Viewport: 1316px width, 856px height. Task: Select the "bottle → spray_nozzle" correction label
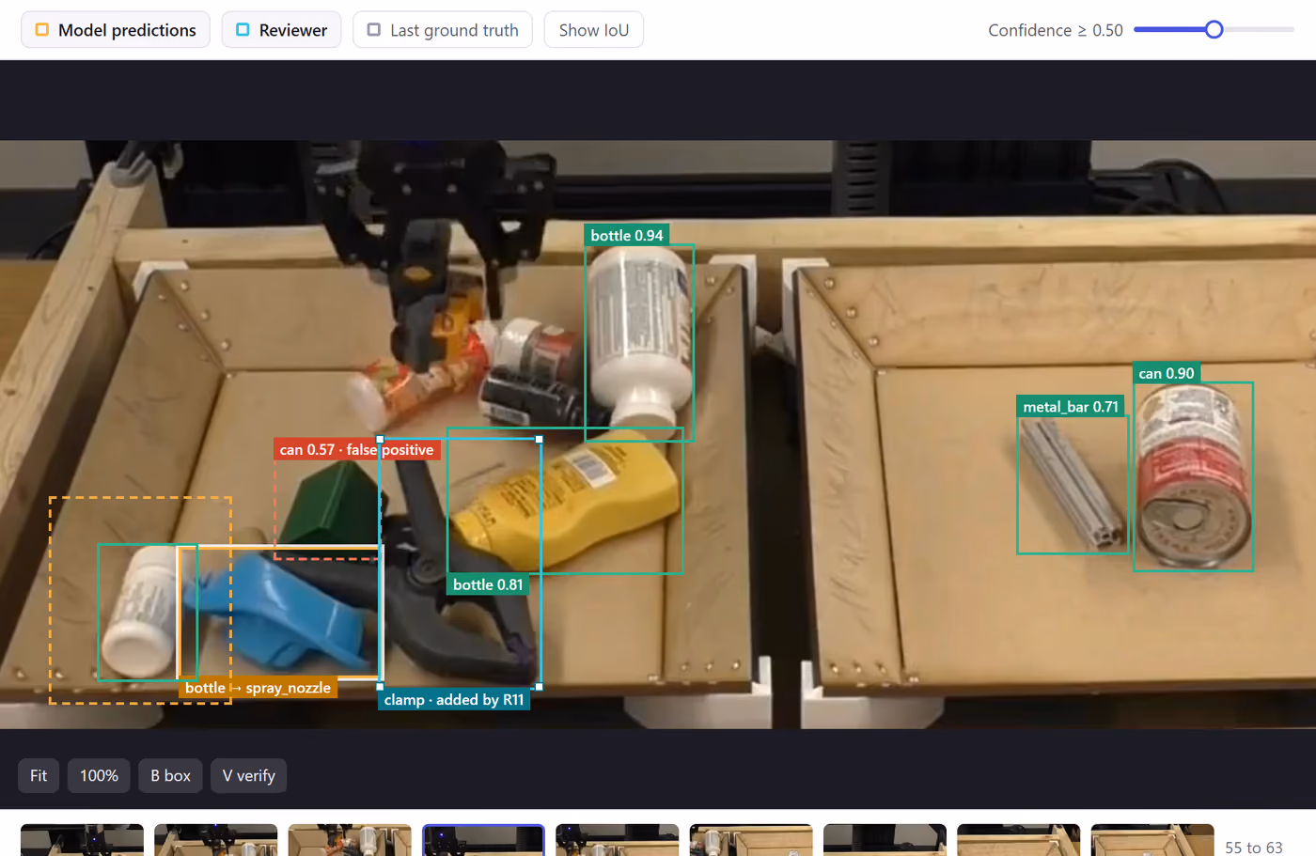[258, 688]
